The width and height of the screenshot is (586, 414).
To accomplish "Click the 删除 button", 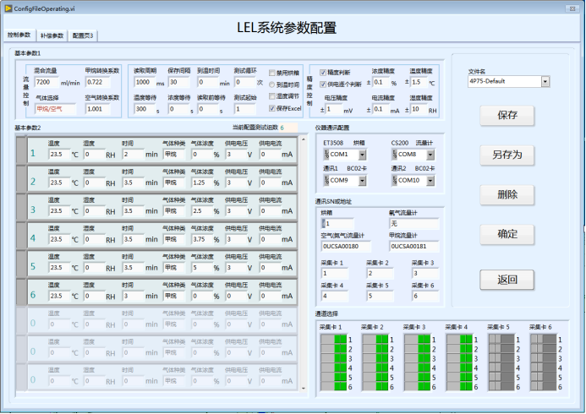I will (x=507, y=194).
